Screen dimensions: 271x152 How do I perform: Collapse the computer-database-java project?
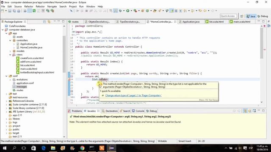3,30
